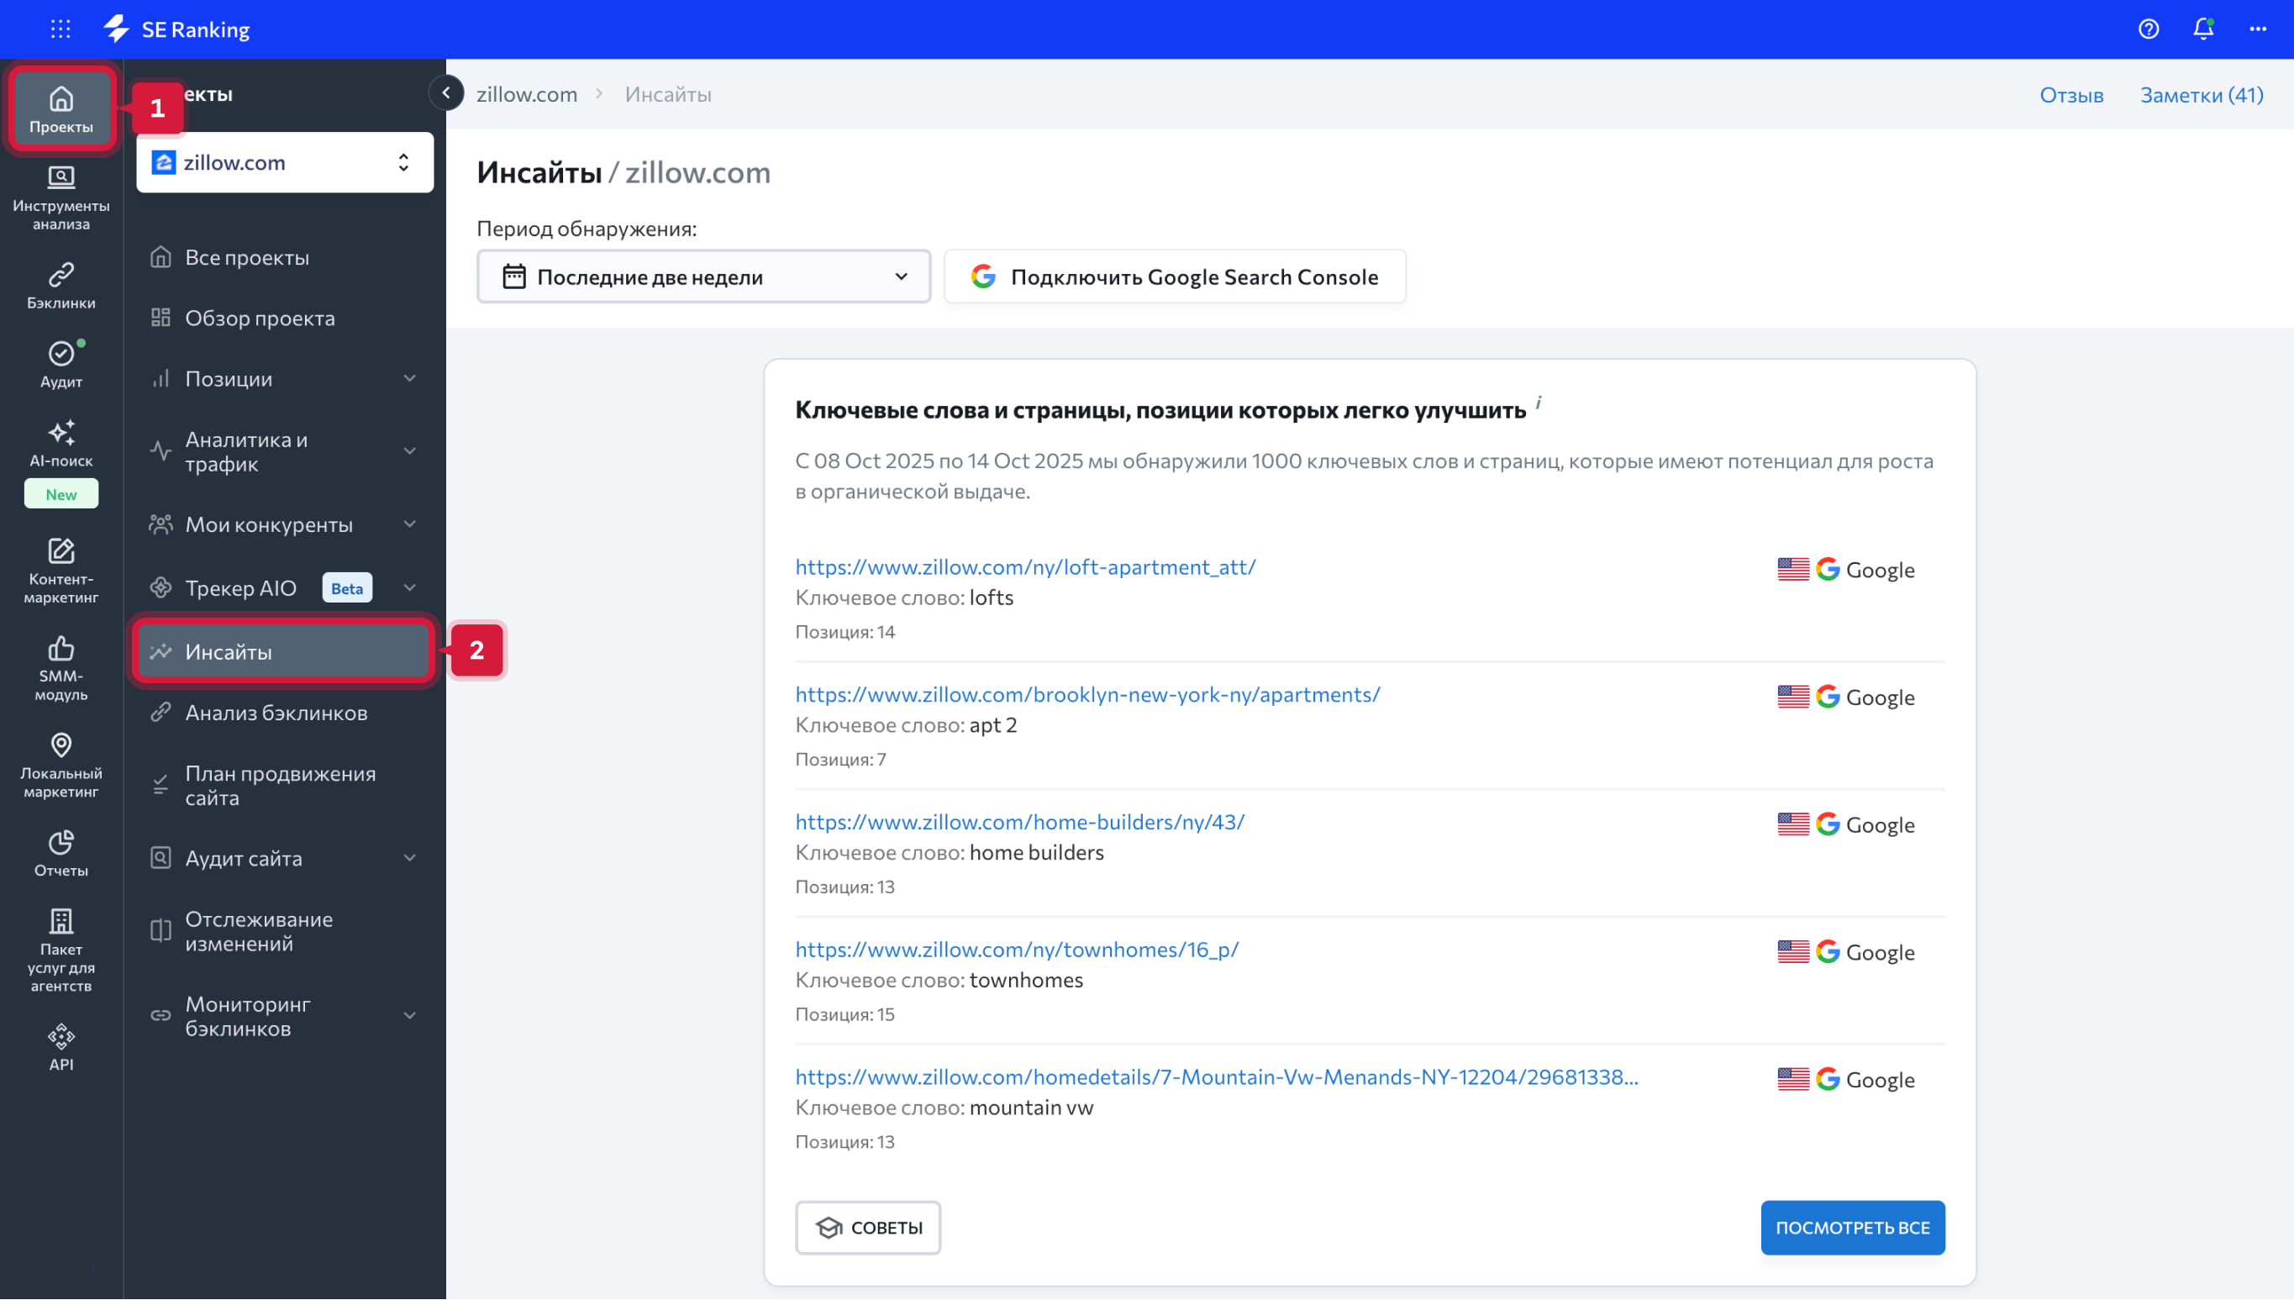Open the API sidebar icon

[61, 1035]
